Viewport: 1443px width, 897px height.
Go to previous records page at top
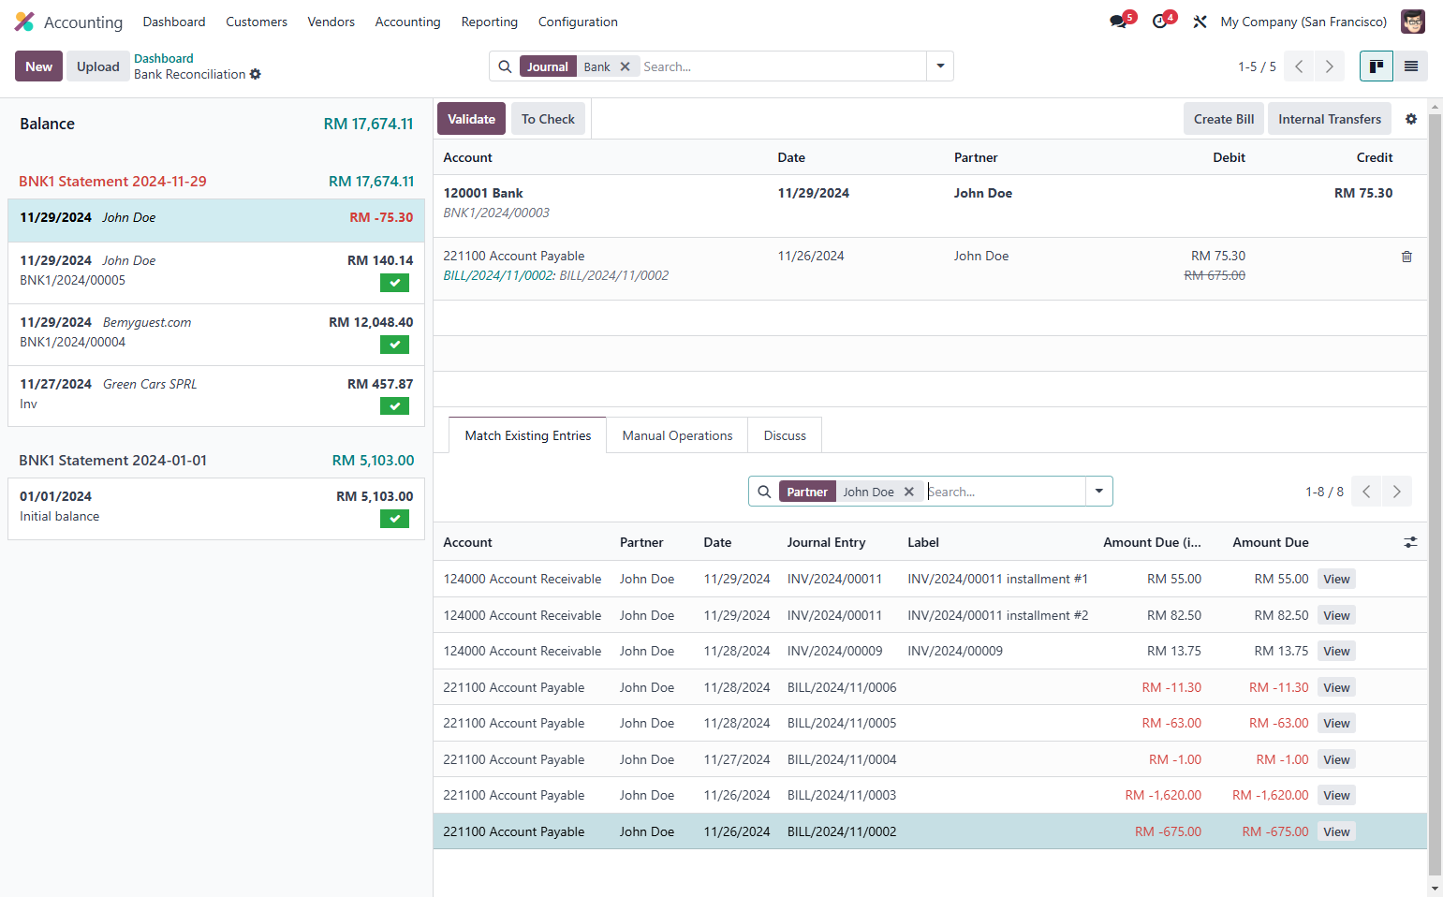[1299, 66]
